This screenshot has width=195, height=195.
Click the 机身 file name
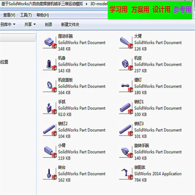coord(62,58)
